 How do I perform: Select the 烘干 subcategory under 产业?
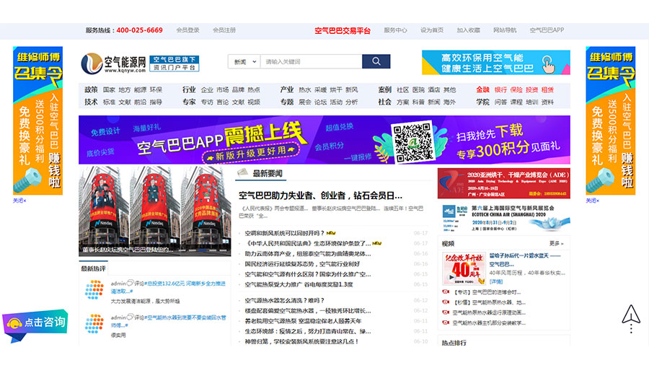coord(335,89)
